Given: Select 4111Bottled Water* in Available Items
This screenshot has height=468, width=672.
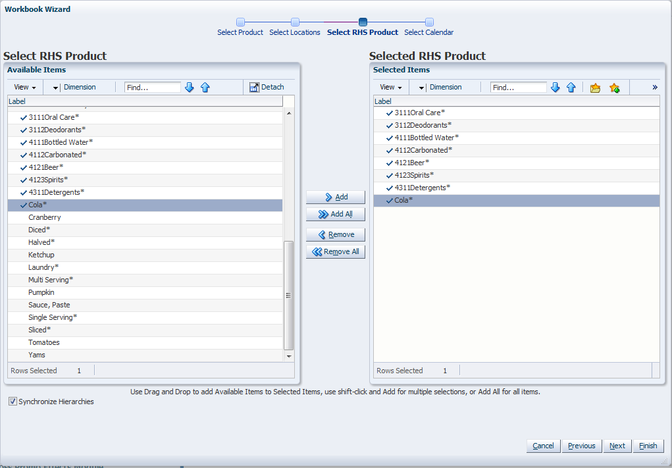Looking at the screenshot, I should coord(145,142).
